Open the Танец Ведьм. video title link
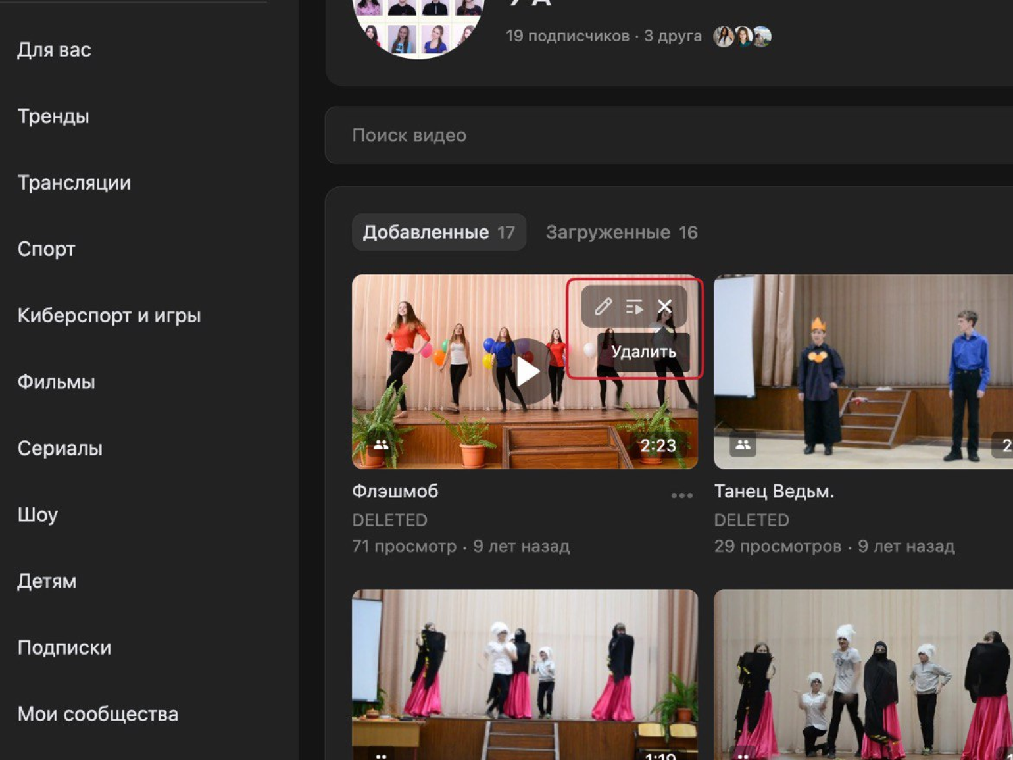Screen dimensions: 1013x760 774,492
